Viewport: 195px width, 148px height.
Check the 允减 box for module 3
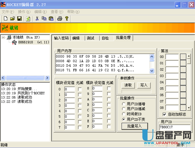click(x=80, y=106)
